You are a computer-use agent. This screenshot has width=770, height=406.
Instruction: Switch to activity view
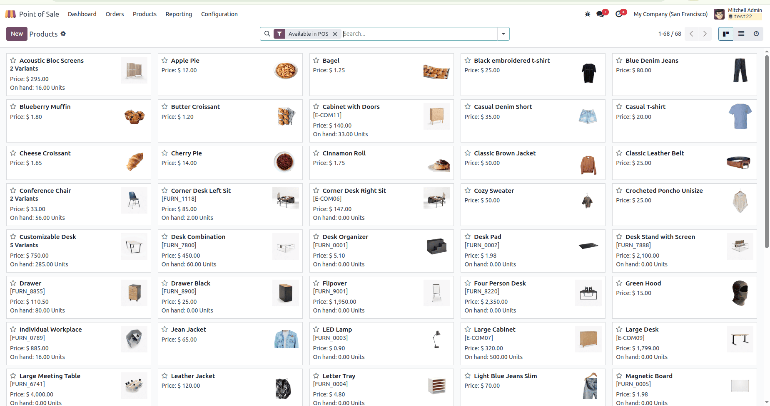[756, 34]
